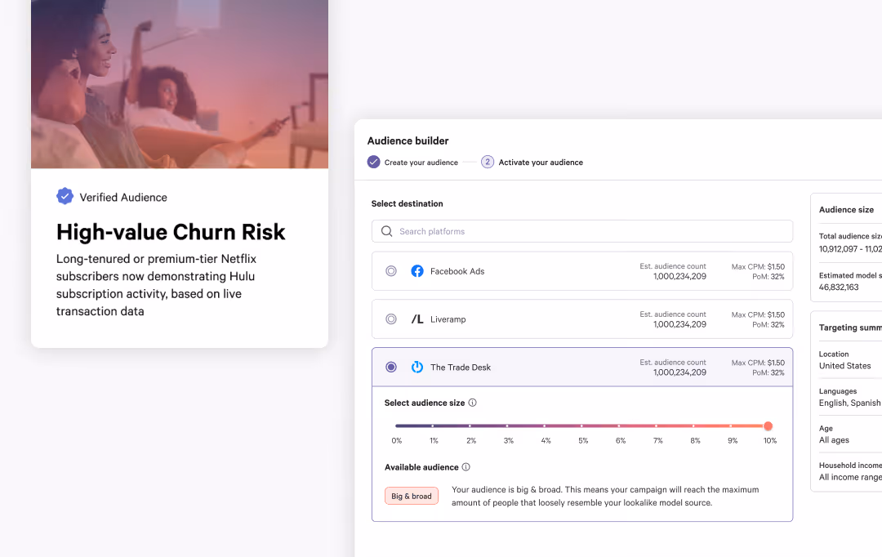The height and width of the screenshot is (557, 882).
Task: Click the Verified Audience label text
Action: pyautogui.click(x=123, y=198)
